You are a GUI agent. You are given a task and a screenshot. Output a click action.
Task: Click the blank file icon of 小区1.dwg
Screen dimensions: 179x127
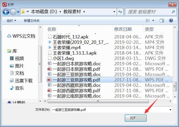click(x=50, y=58)
